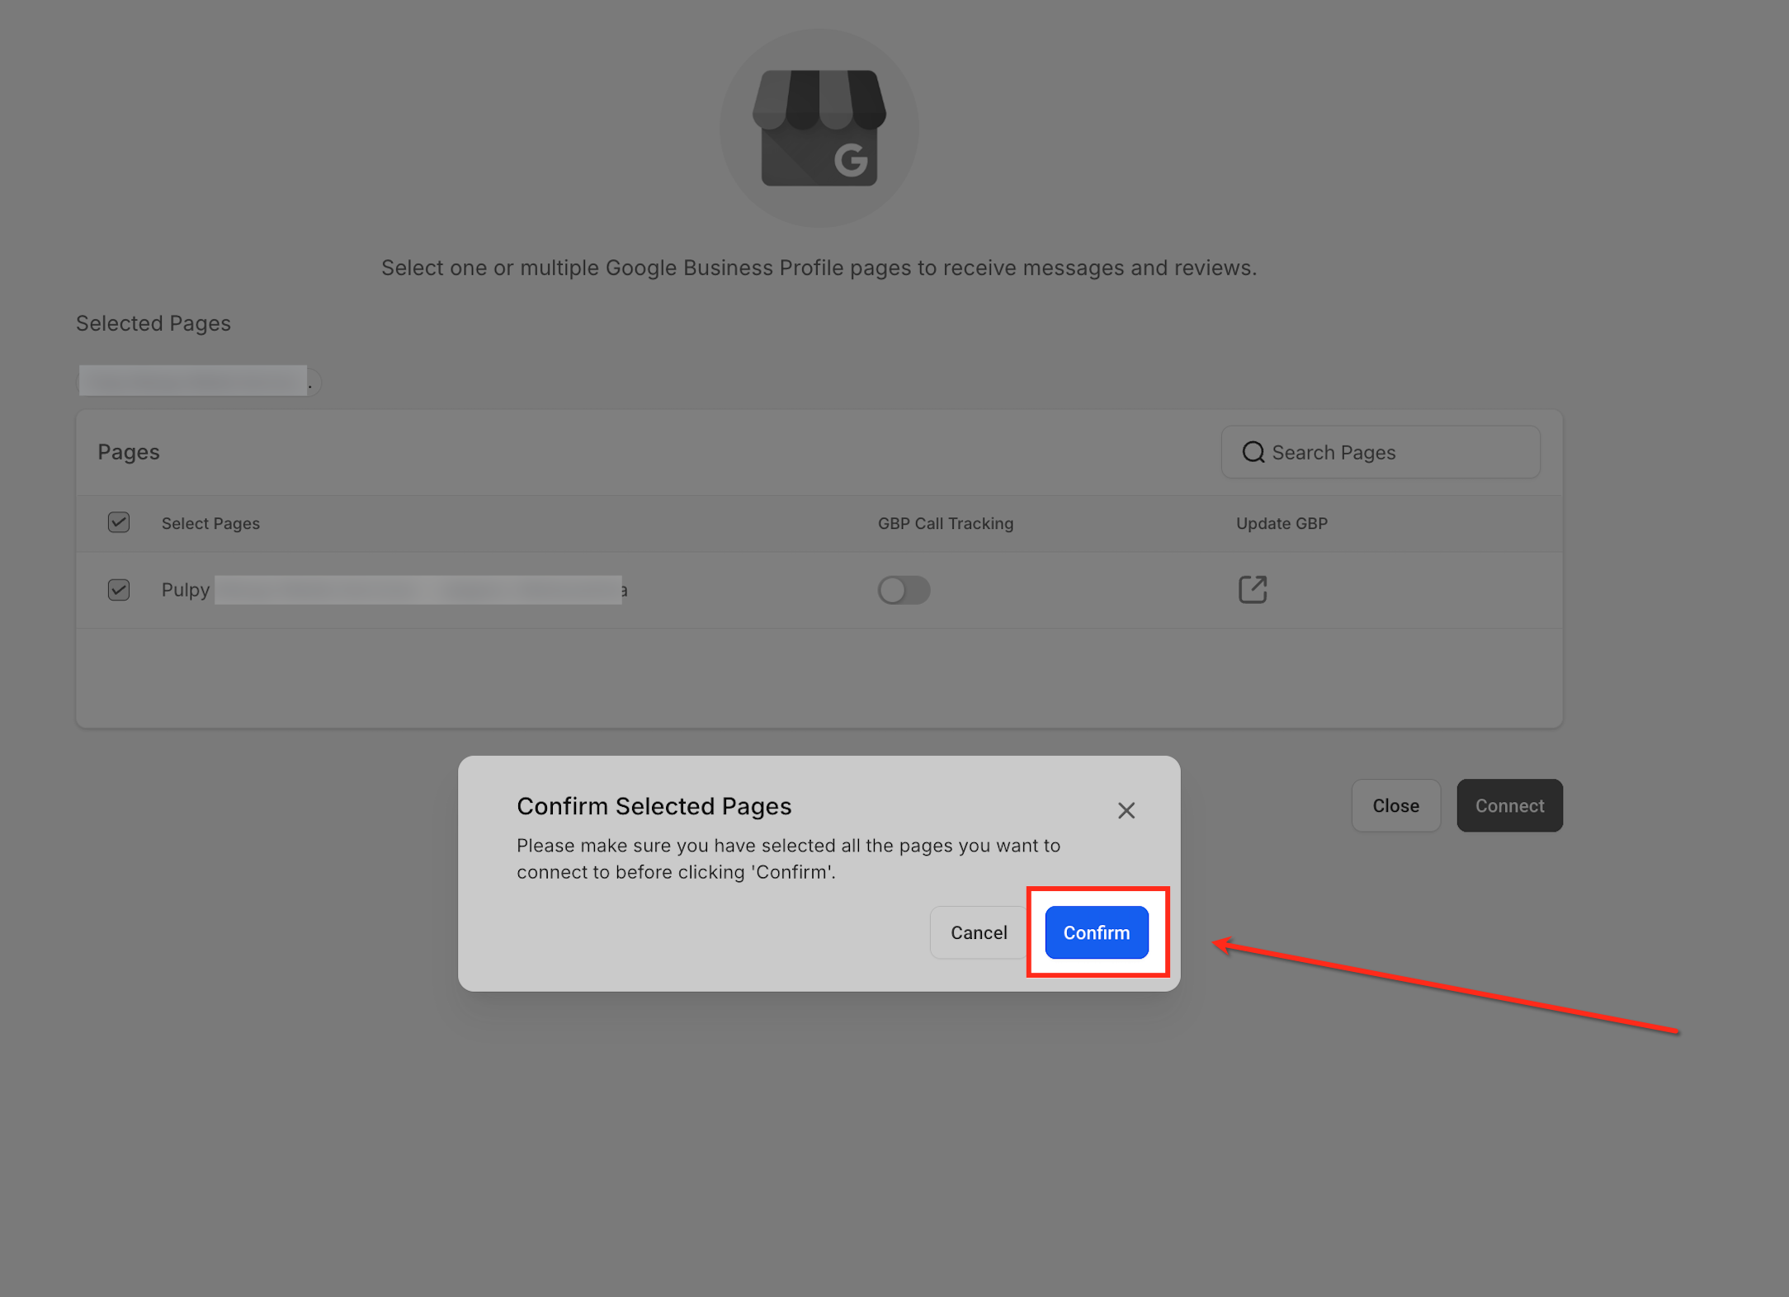This screenshot has width=1789, height=1297.
Task: Toggle the Select Pages header checkbox
Action: coord(119,522)
